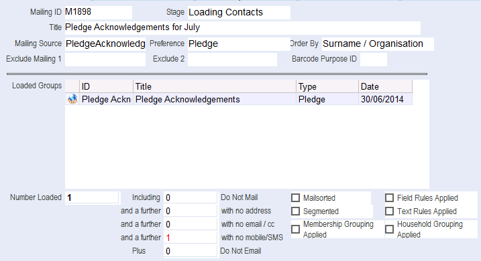Select the Pledge Acknowledgements group row

tap(239, 99)
